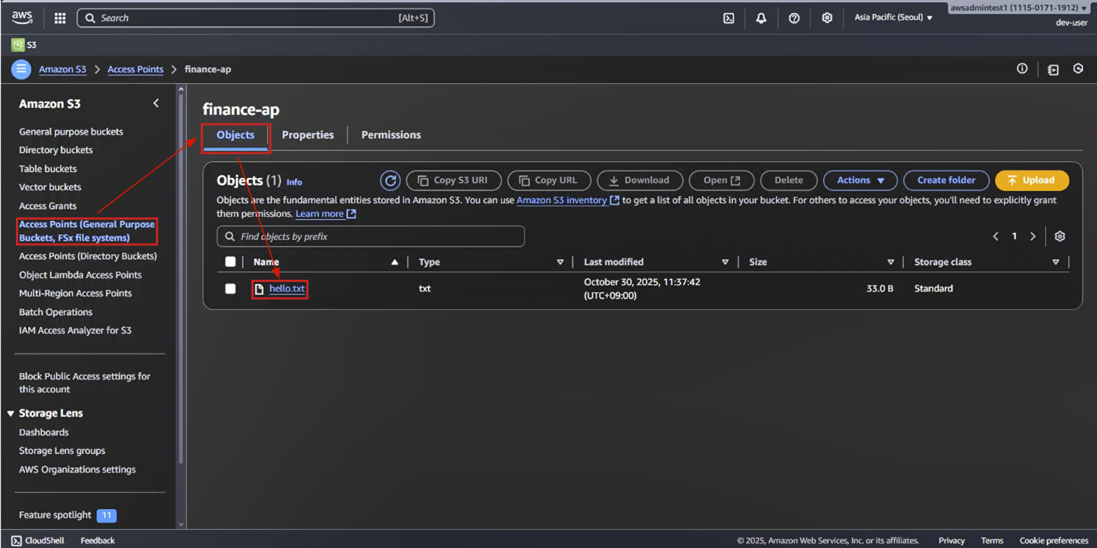Follow the Amazon S3 inventory link
The image size is (1097, 548).
click(x=567, y=200)
